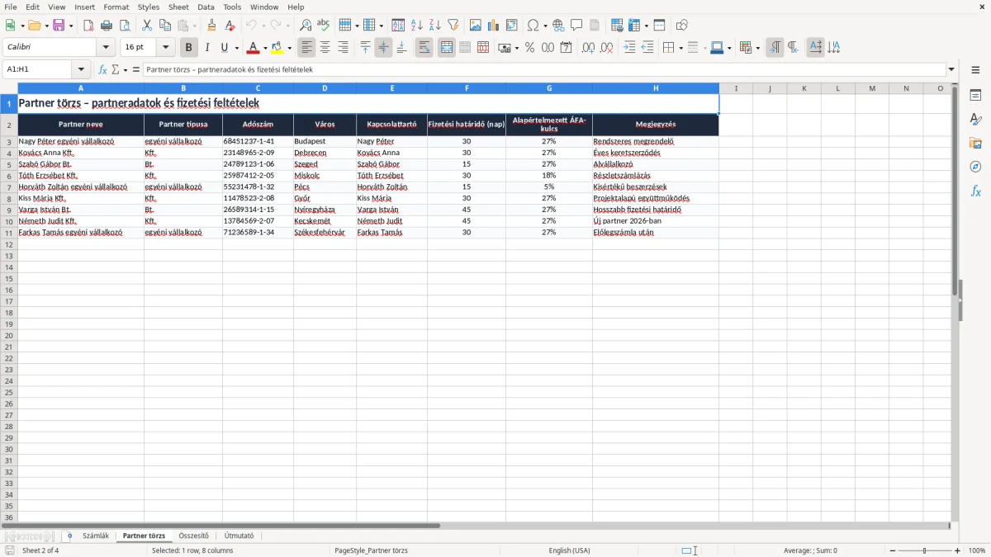This screenshot has height=557, width=991.
Task: Toggle left-to-right text direction
Action: click(x=775, y=48)
